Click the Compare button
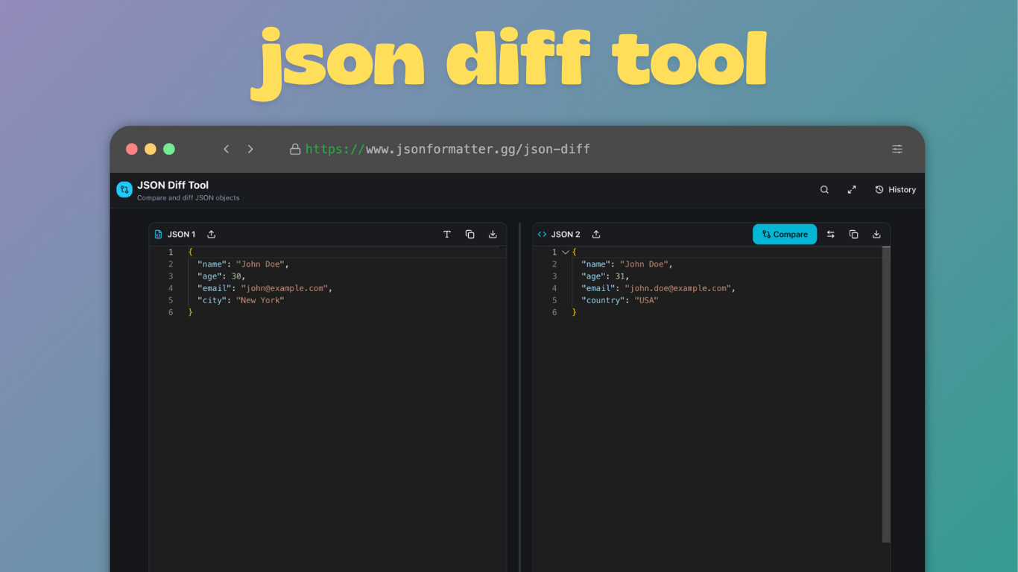The height and width of the screenshot is (572, 1018). pyautogui.click(x=785, y=234)
